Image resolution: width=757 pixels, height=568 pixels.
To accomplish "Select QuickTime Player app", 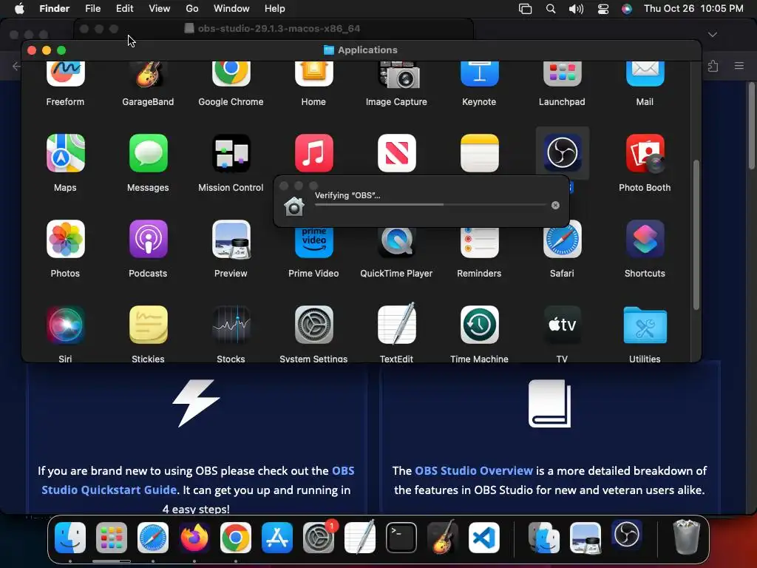I will coord(397,243).
